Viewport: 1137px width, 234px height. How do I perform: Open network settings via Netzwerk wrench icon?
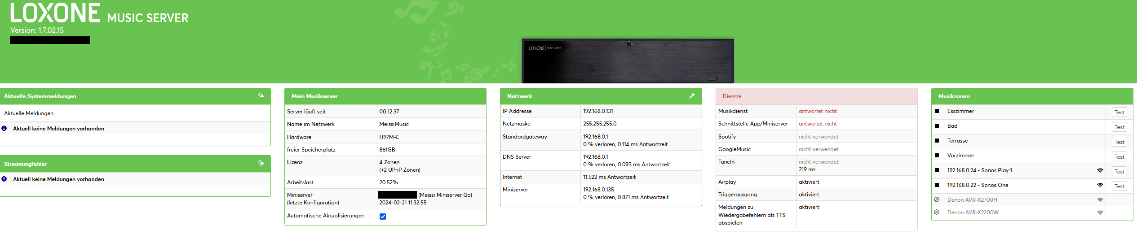click(x=692, y=95)
